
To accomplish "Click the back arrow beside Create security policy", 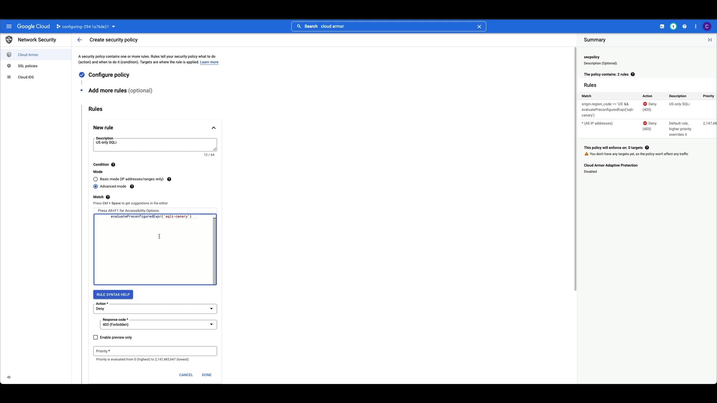I will pyautogui.click(x=80, y=40).
